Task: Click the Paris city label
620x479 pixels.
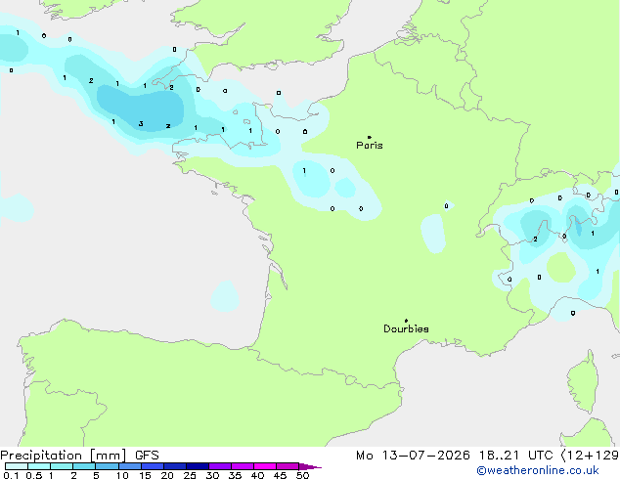Action: pyautogui.click(x=370, y=146)
